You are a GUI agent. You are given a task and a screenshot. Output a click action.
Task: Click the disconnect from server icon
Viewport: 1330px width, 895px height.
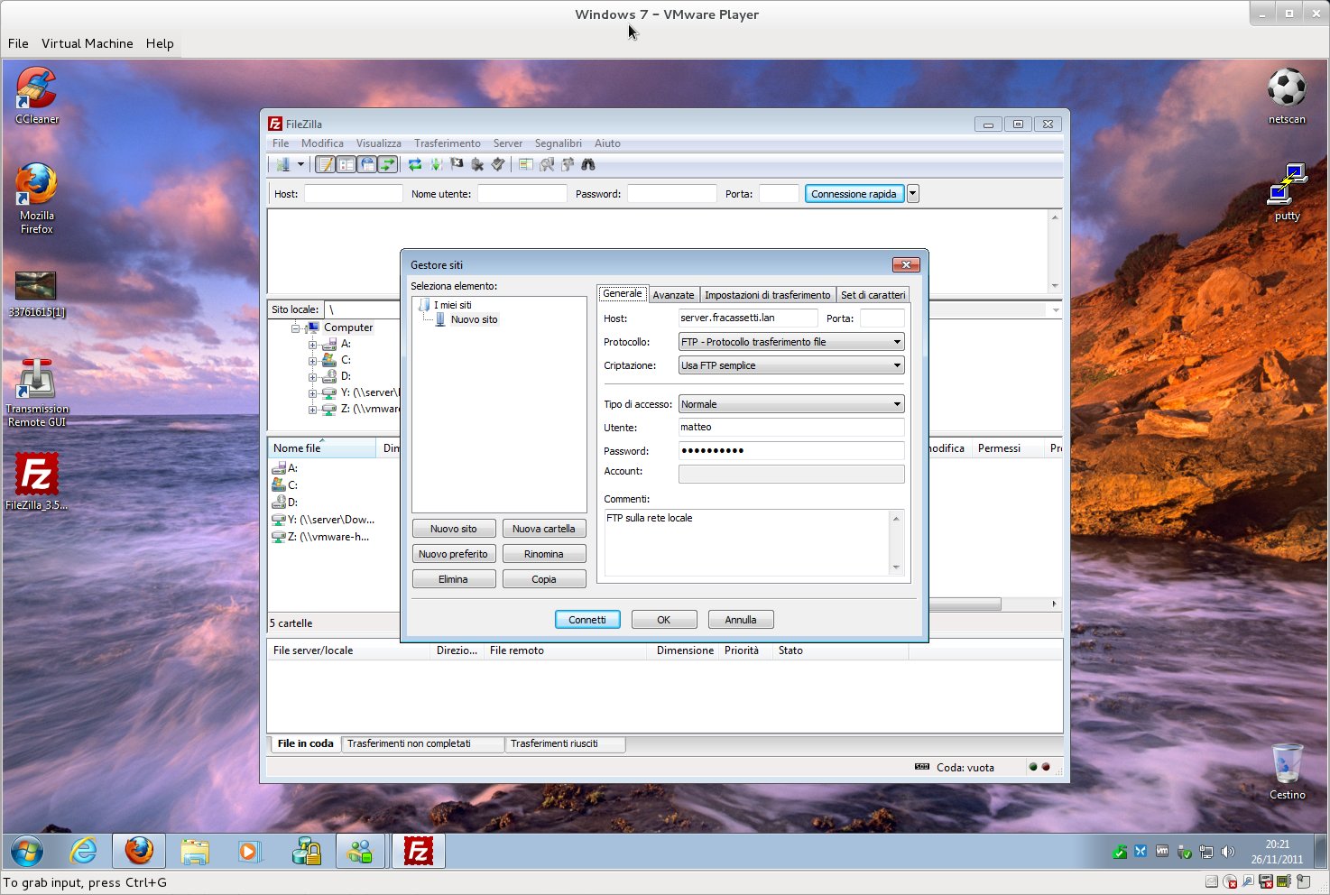477,164
